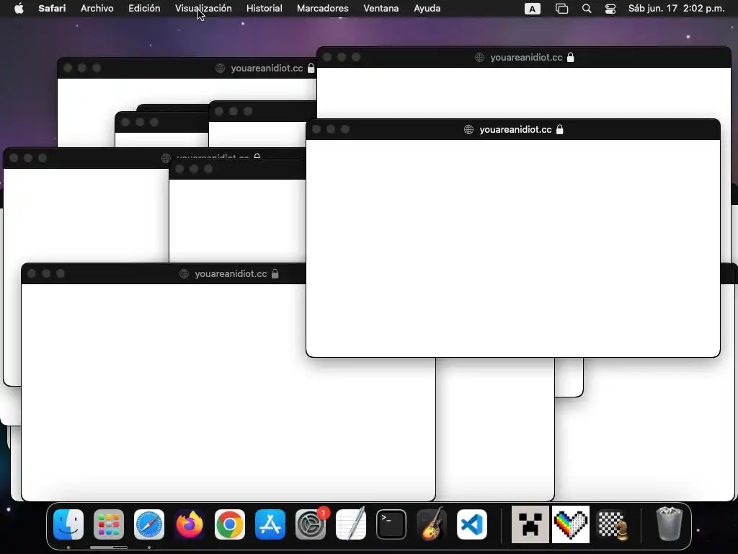The height and width of the screenshot is (554, 738).
Task: Open TextEdit from the Dock
Action: pos(351,524)
